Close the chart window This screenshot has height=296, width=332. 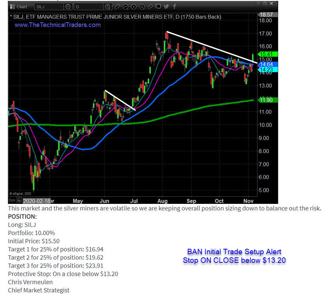coord(271,4)
